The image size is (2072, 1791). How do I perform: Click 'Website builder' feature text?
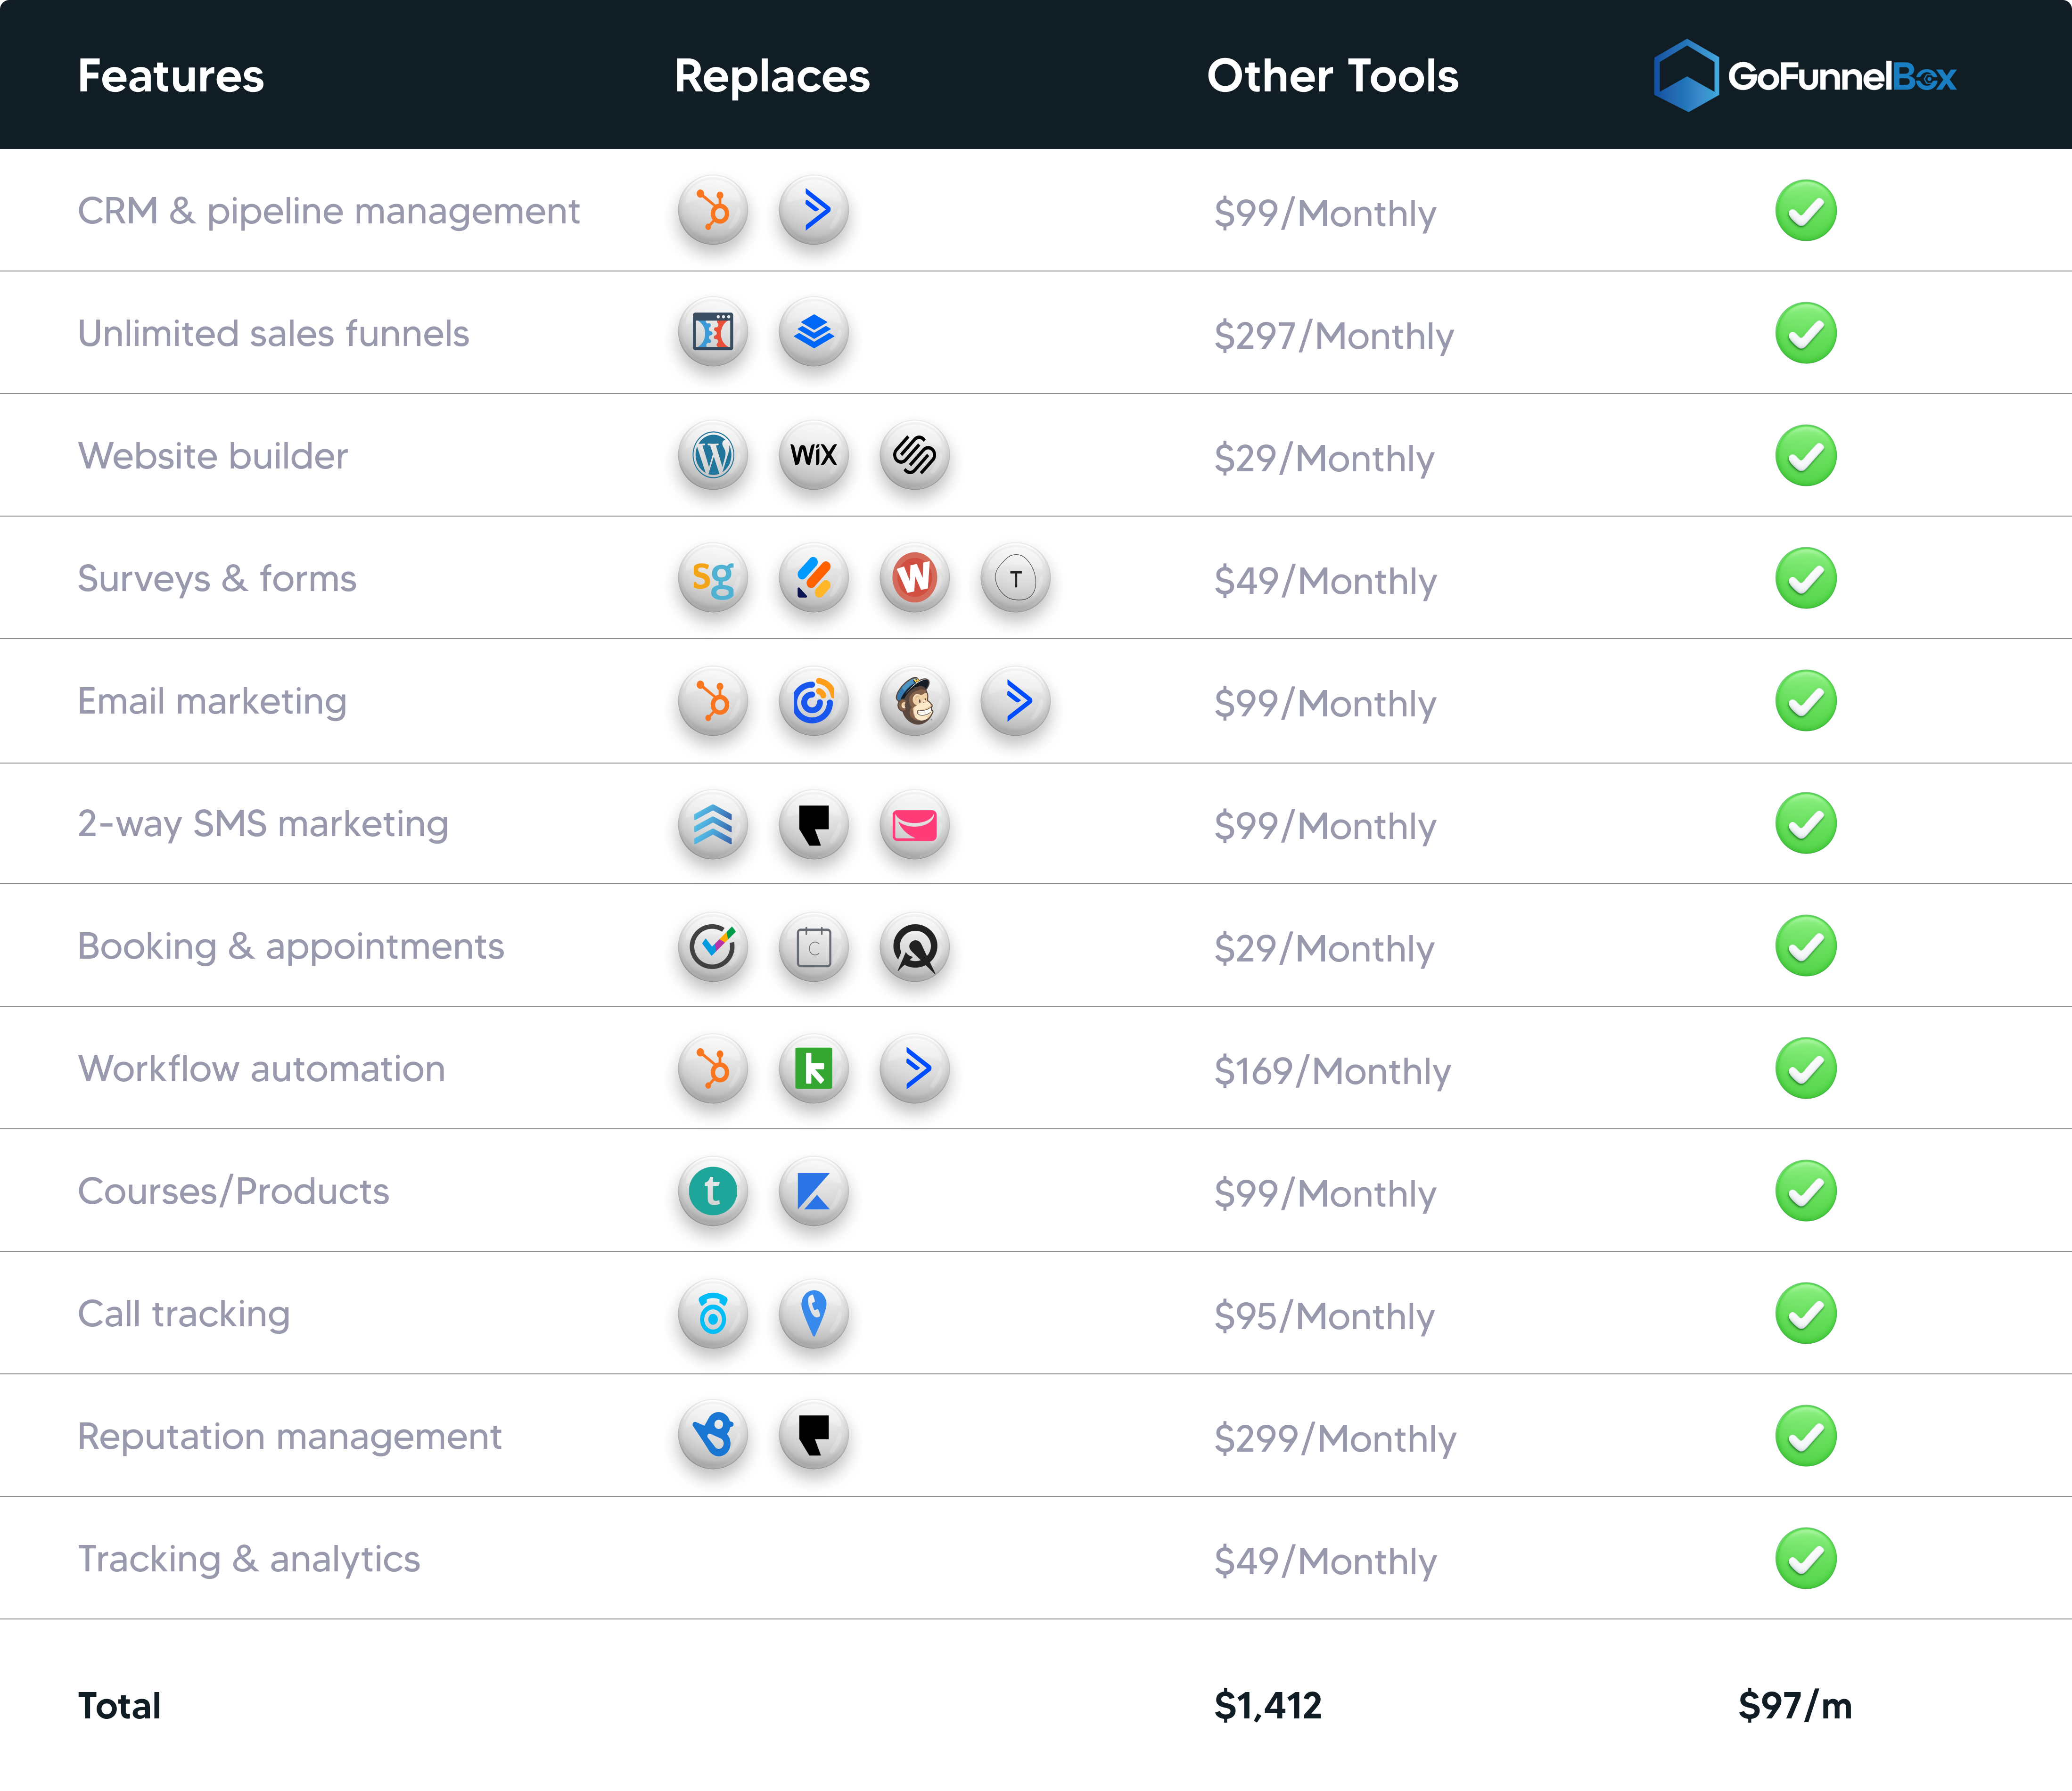[x=213, y=456]
